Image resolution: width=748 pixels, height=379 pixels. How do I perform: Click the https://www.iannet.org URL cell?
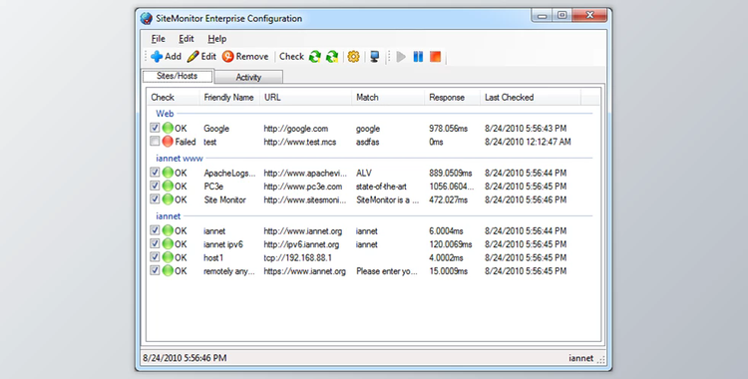click(304, 271)
